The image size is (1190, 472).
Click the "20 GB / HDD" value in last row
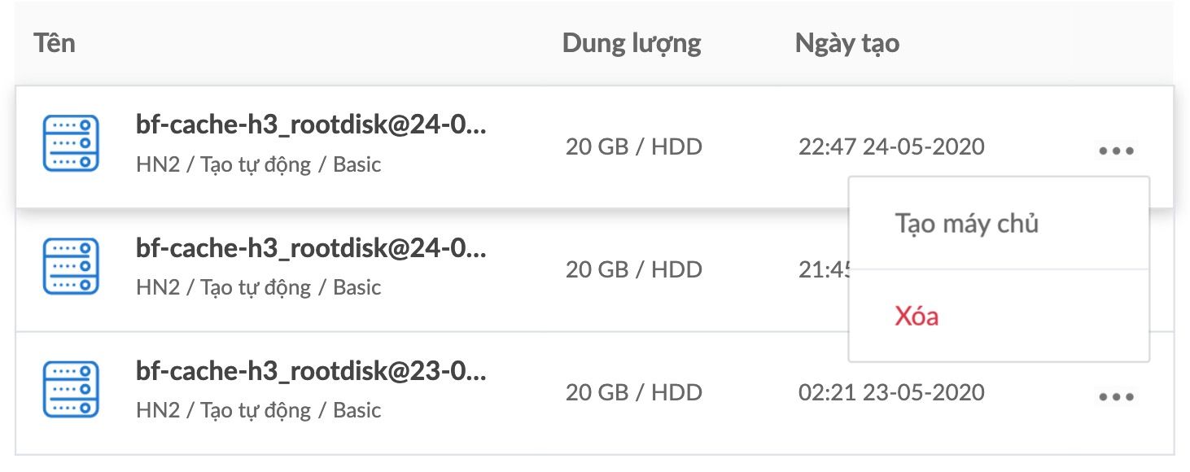click(x=634, y=392)
